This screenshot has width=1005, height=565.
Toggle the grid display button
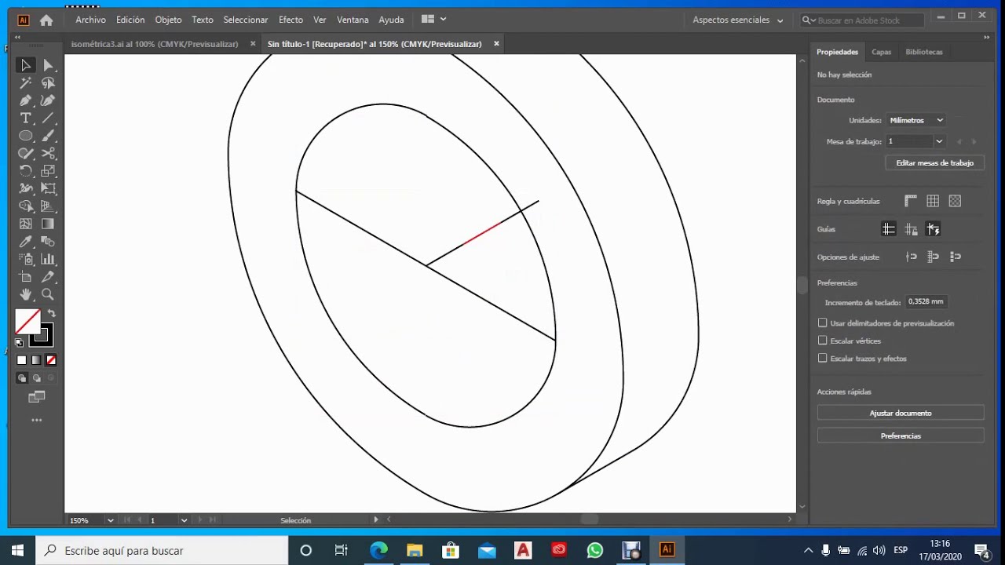point(933,202)
